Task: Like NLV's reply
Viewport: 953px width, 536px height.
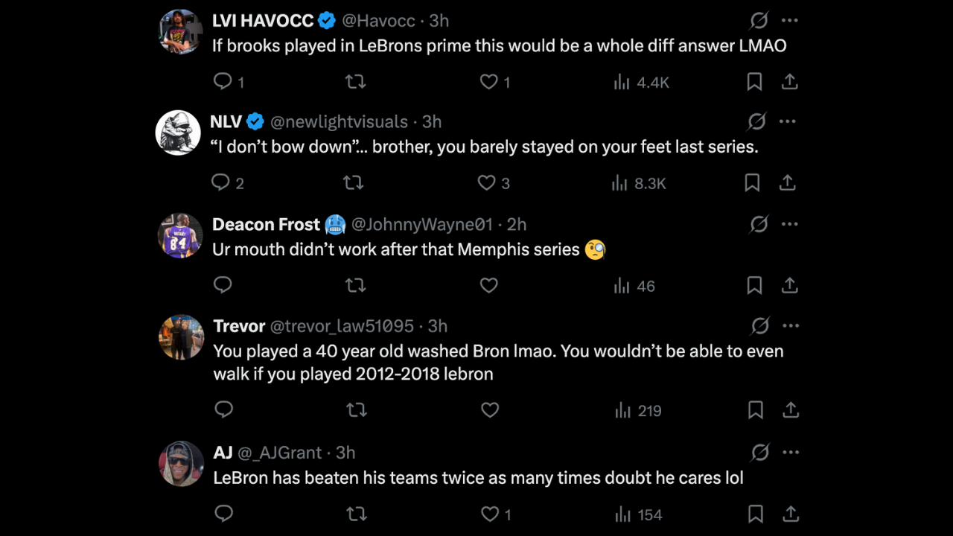Action: point(485,182)
